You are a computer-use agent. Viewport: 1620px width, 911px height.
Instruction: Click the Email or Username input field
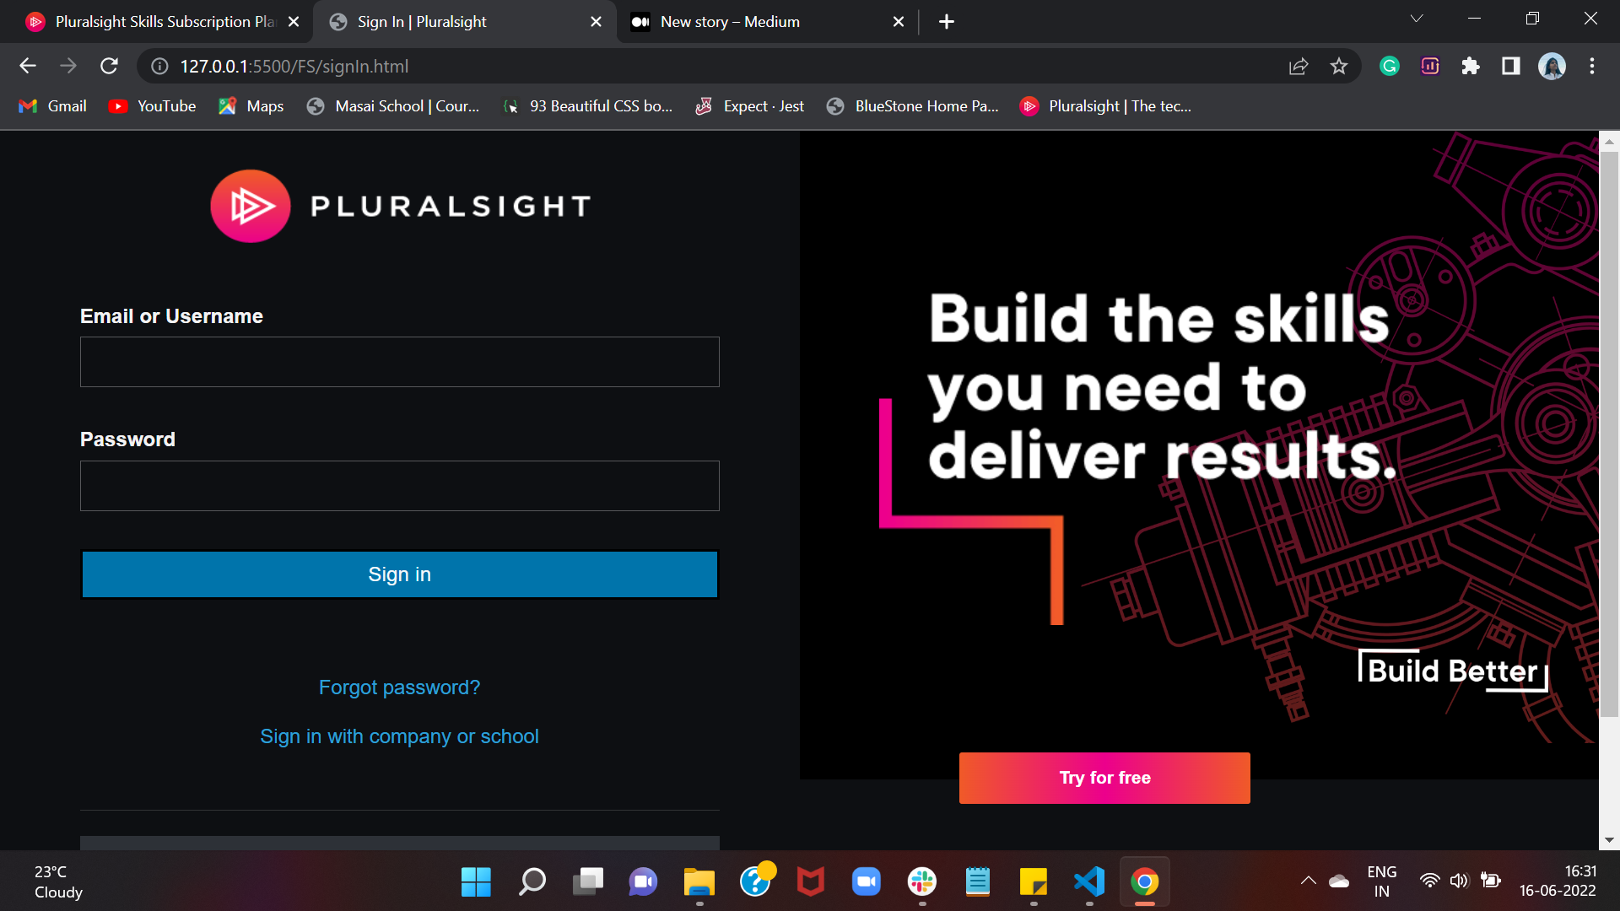(x=399, y=361)
